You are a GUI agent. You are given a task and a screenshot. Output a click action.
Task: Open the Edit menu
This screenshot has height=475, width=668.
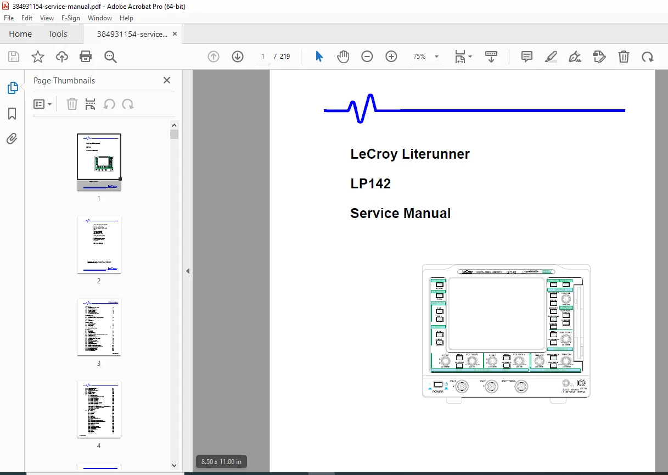(27, 18)
